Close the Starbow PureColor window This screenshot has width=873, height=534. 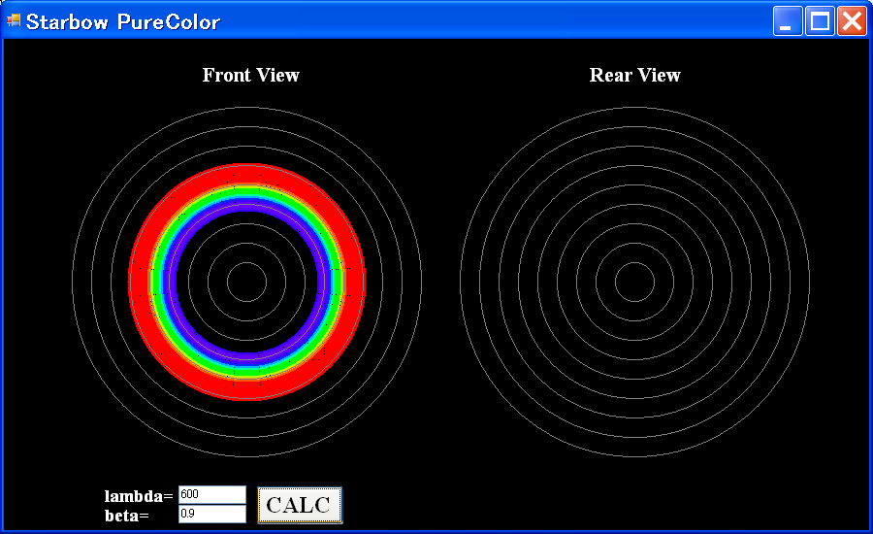pyautogui.click(x=852, y=21)
